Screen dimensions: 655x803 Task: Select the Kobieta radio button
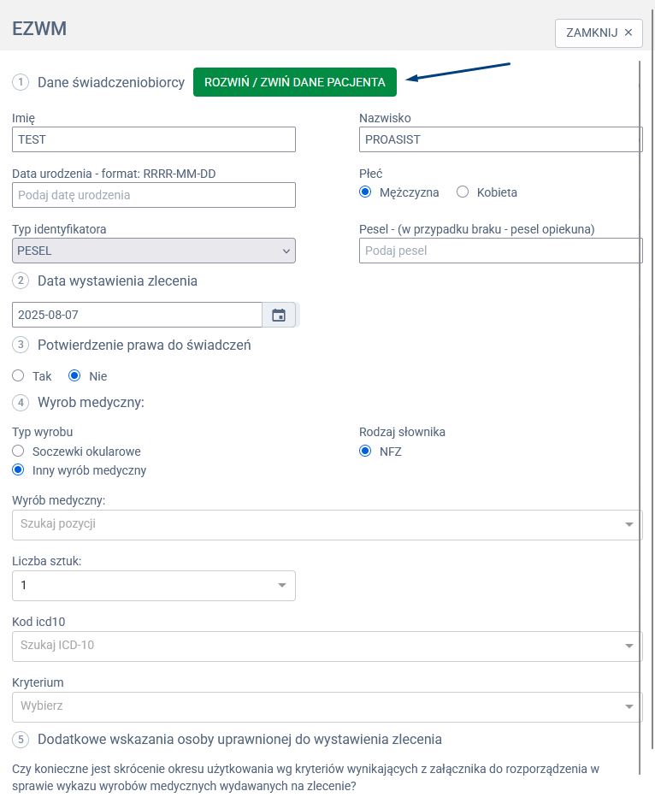pyautogui.click(x=463, y=192)
